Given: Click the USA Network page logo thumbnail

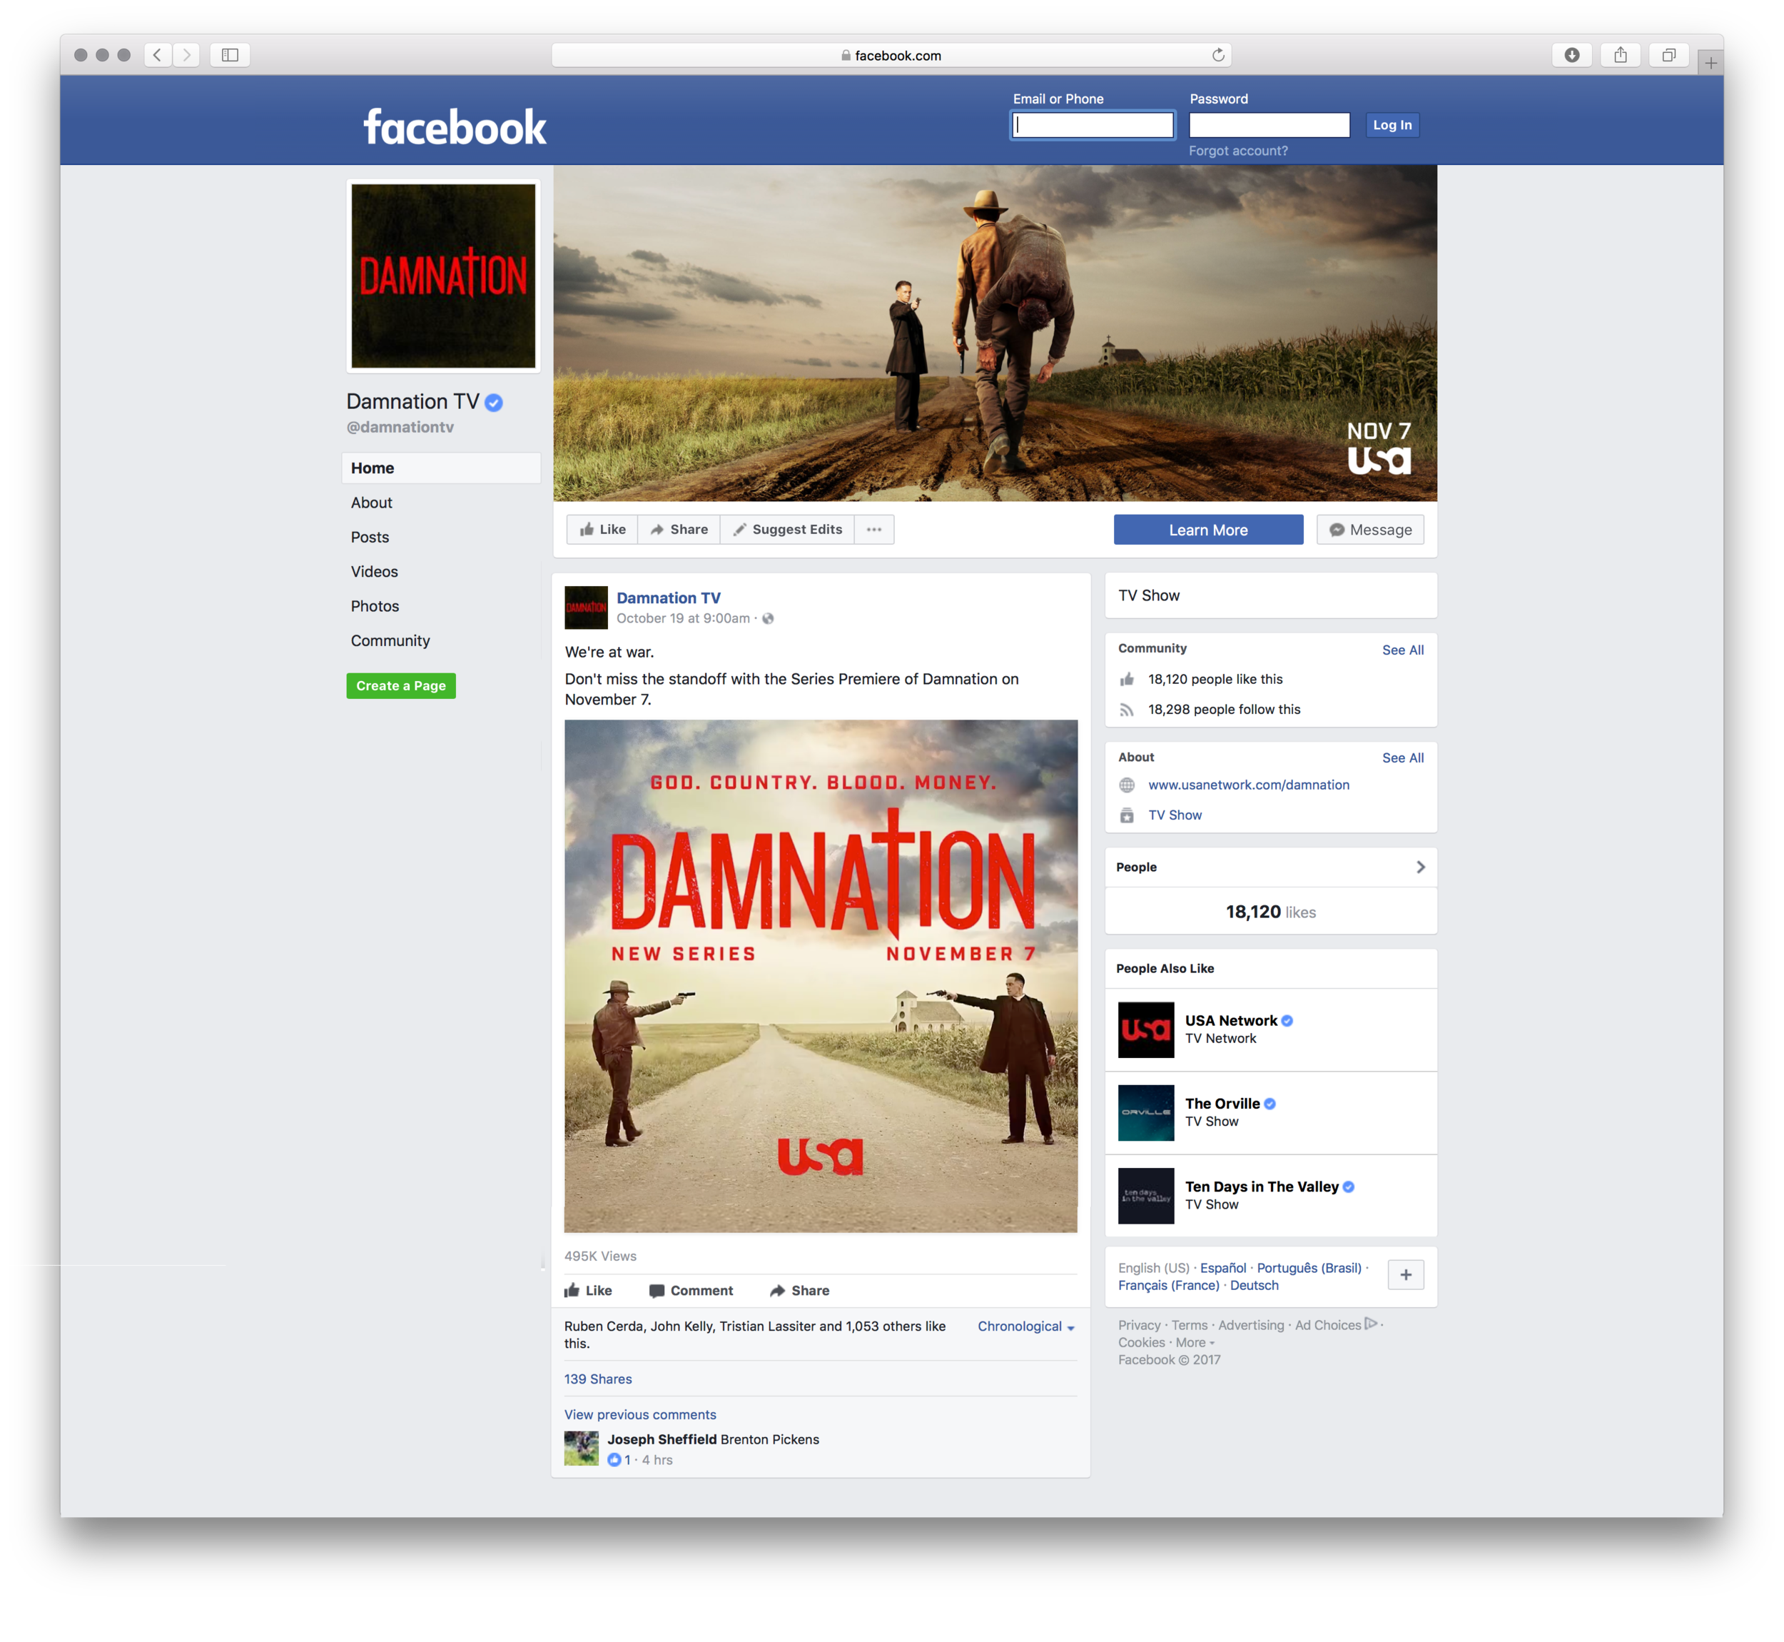Looking at the screenshot, I should [x=1145, y=1029].
